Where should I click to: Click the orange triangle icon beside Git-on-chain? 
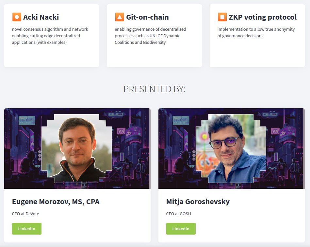[x=120, y=17]
